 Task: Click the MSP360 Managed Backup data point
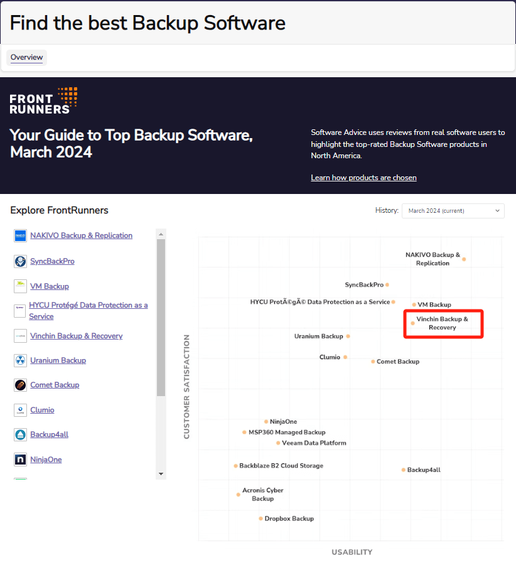pyautogui.click(x=245, y=432)
